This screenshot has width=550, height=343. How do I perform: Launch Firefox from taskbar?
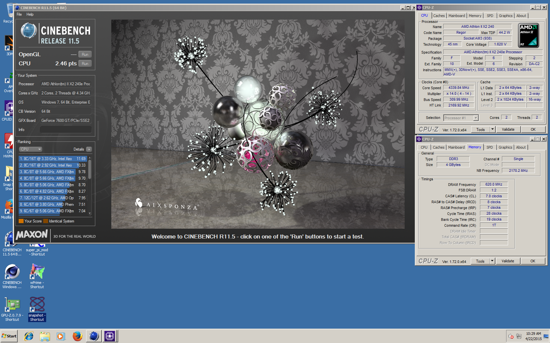pyautogui.click(x=77, y=336)
